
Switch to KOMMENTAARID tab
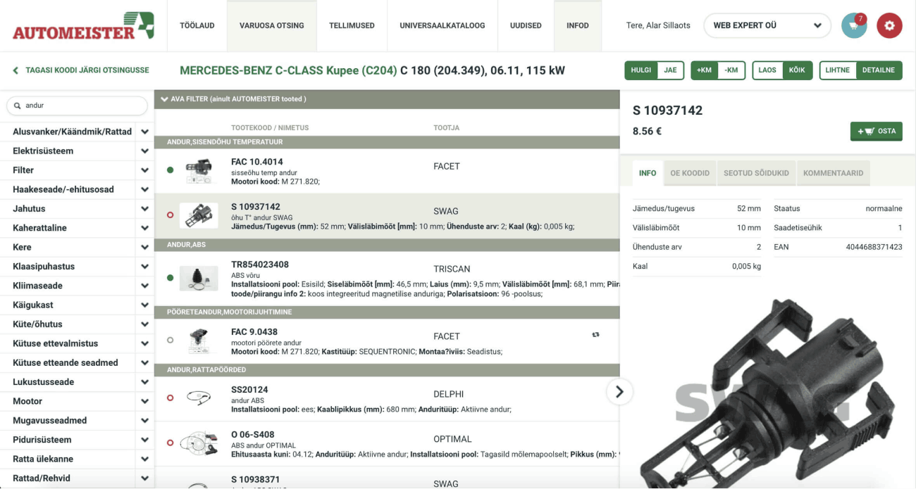[833, 173]
